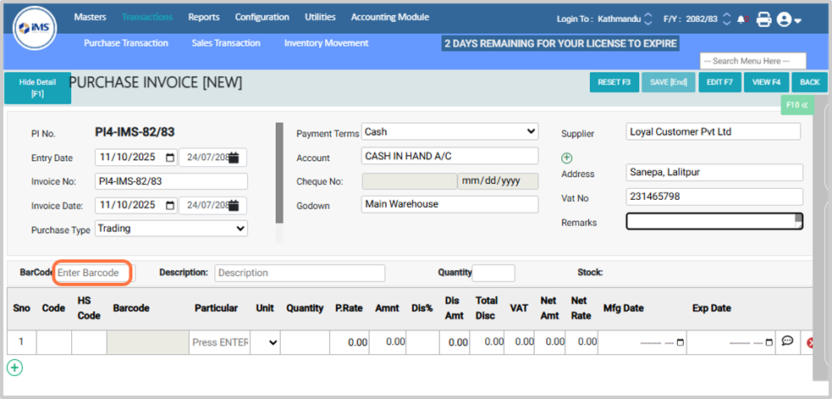Click the printer icon in header
This screenshot has height=399, width=832.
pos(764,19)
